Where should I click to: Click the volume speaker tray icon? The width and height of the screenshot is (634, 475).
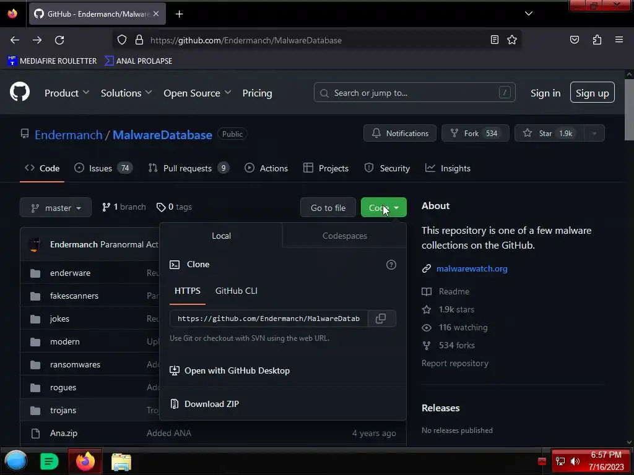point(575,461)
